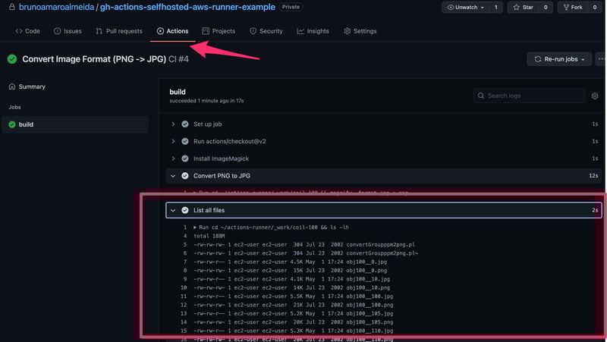Image resolution: width=607 pixels, height=342 pixels.
Task: Click the workflow success checkmark icon in the title
Action: [x=12, y=58]
